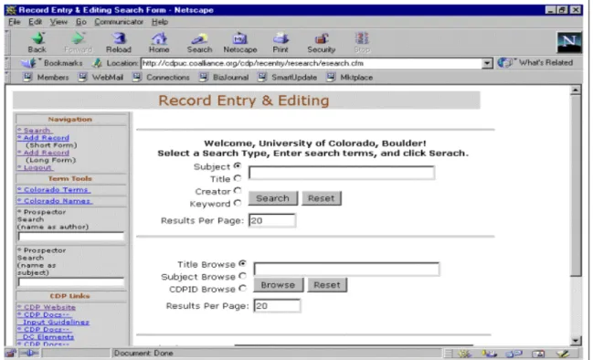Open the File menu
593x360 pixels.
tap(15, 22)
